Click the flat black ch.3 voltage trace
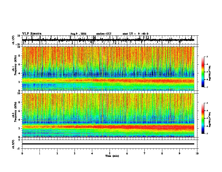This screenshot has height=172, width=222. pyautogui.click(x=108, y=144)
